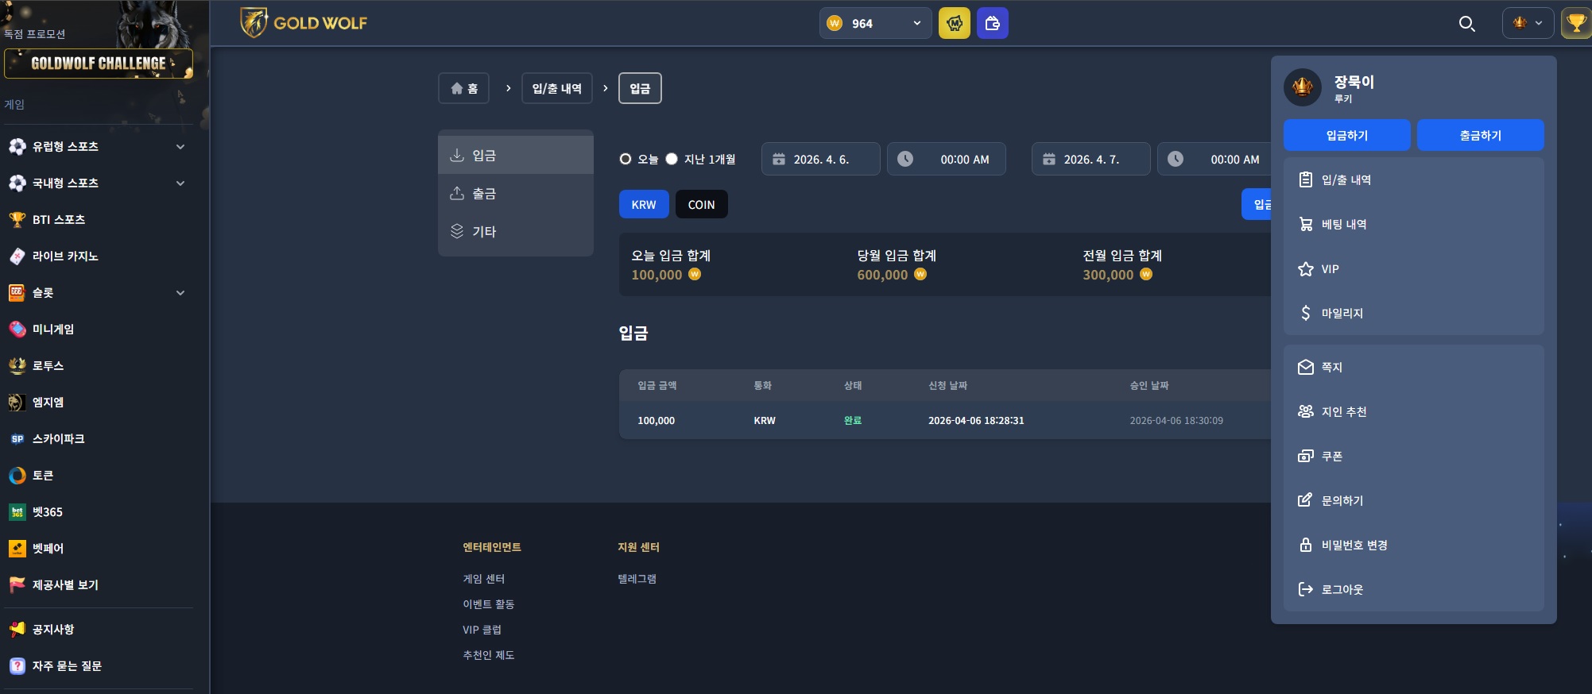Click the end time clock icon
The height and width of the screenshot is (694, 1592).
tap(1176, 159)
